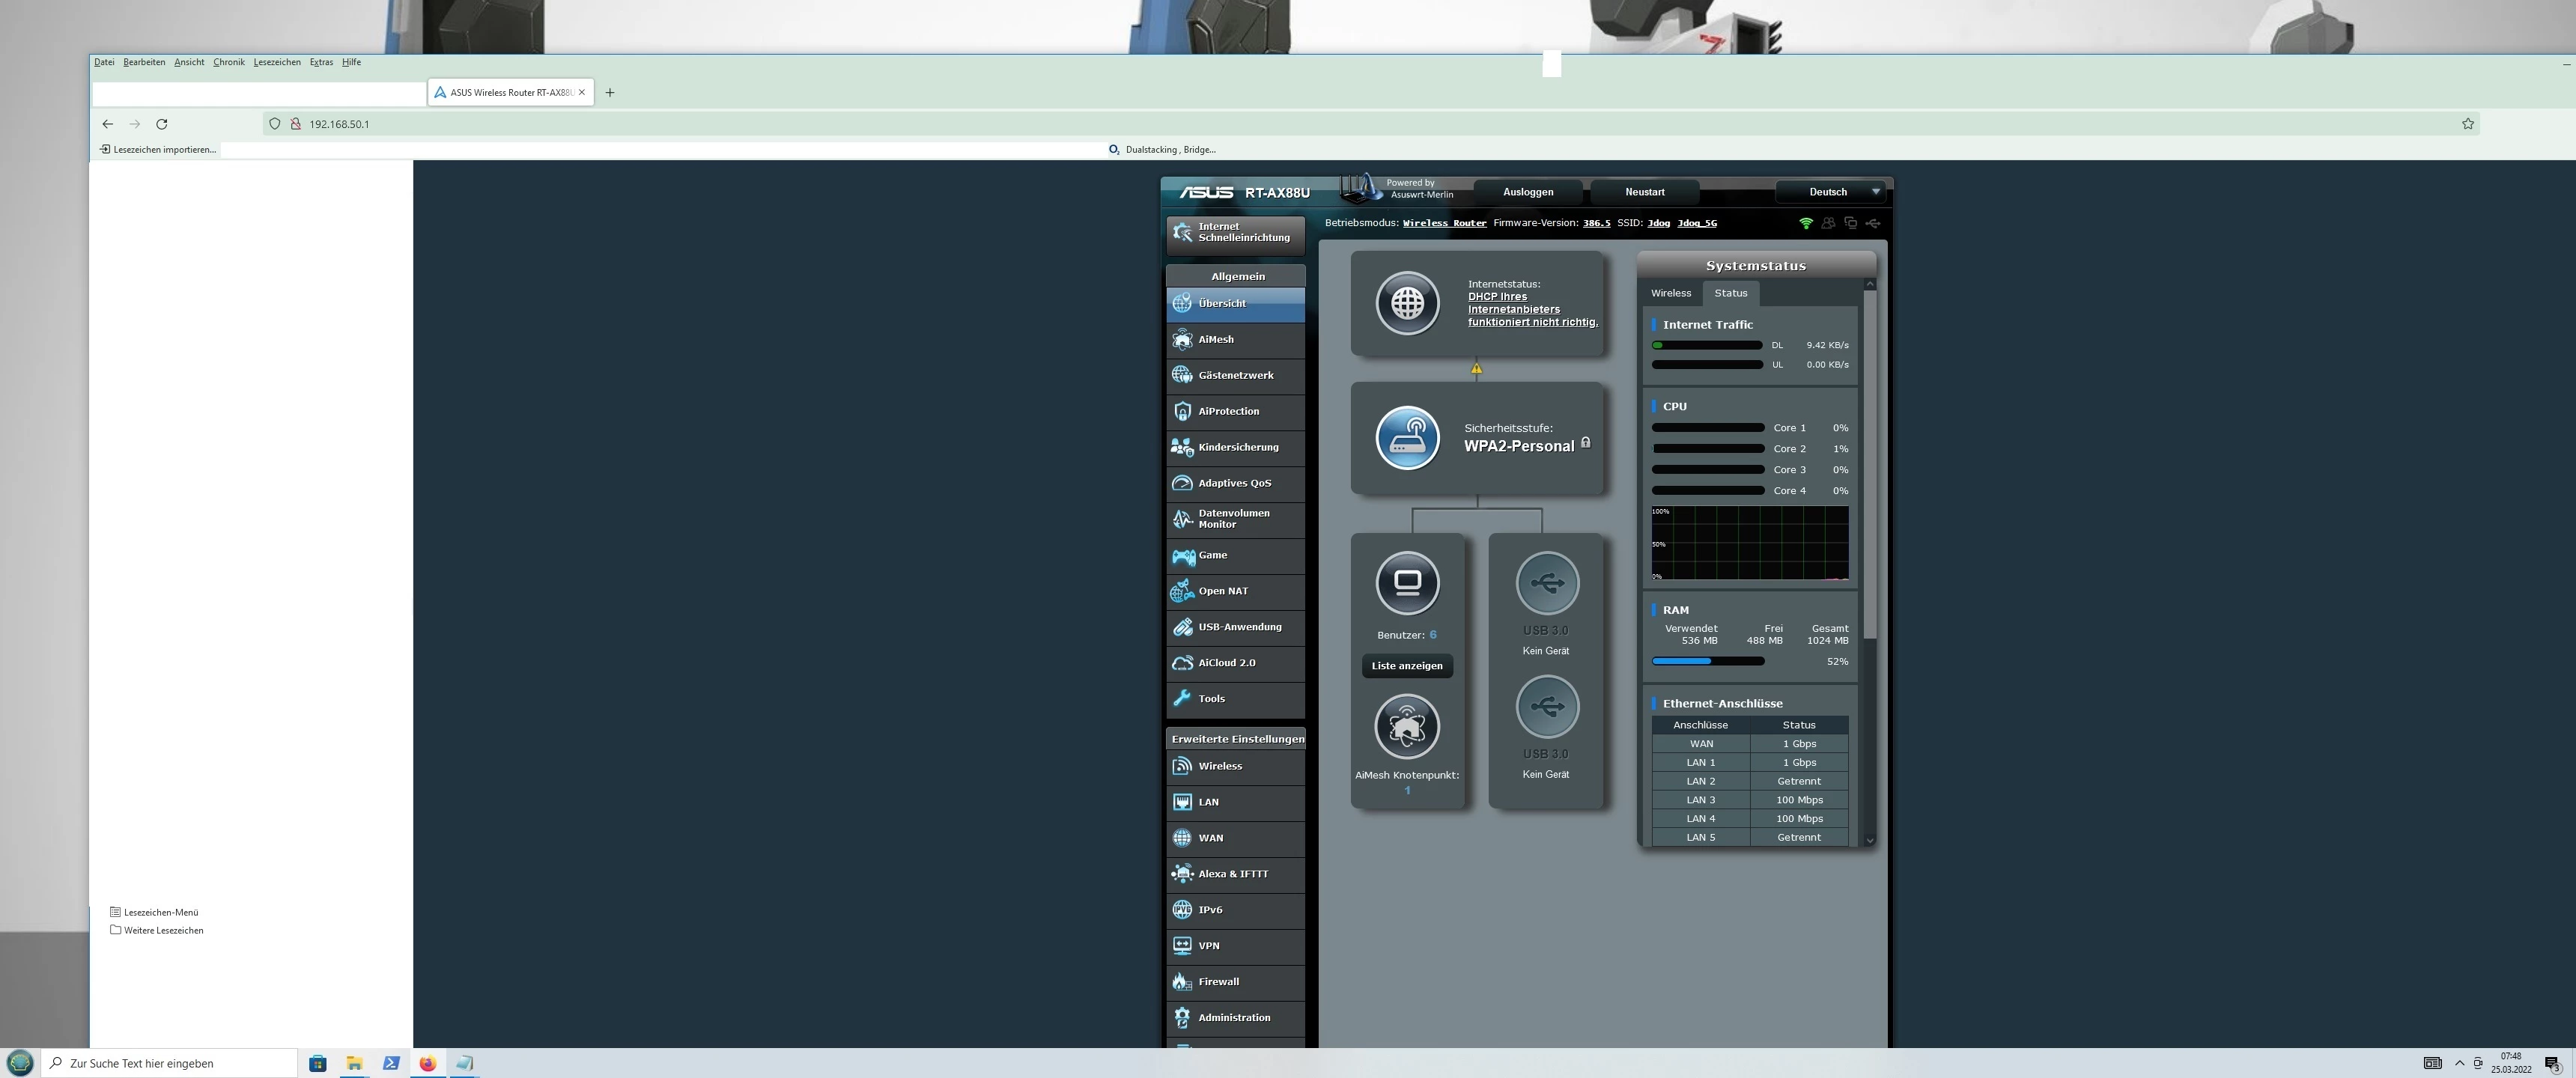Image resolution: width=2576 pixels, height=1078 pixels.
Task: Open firmware version 386.5 link
Action: tap(1596, 223)
